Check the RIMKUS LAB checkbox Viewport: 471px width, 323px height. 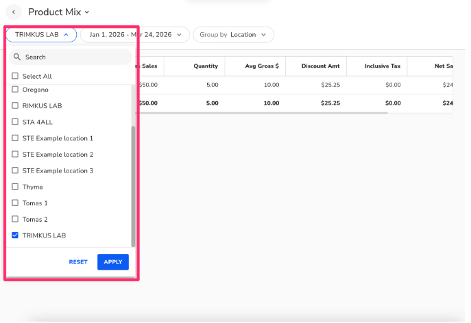coord(15,105)
